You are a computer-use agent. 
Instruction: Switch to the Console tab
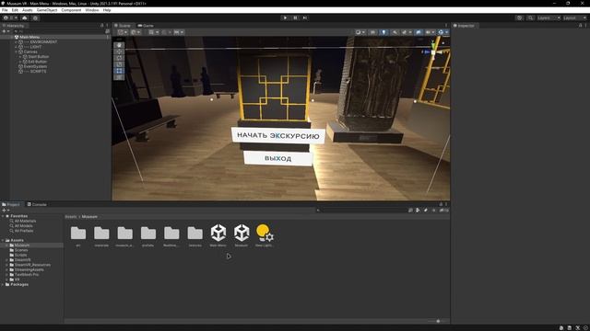(37, 204)
